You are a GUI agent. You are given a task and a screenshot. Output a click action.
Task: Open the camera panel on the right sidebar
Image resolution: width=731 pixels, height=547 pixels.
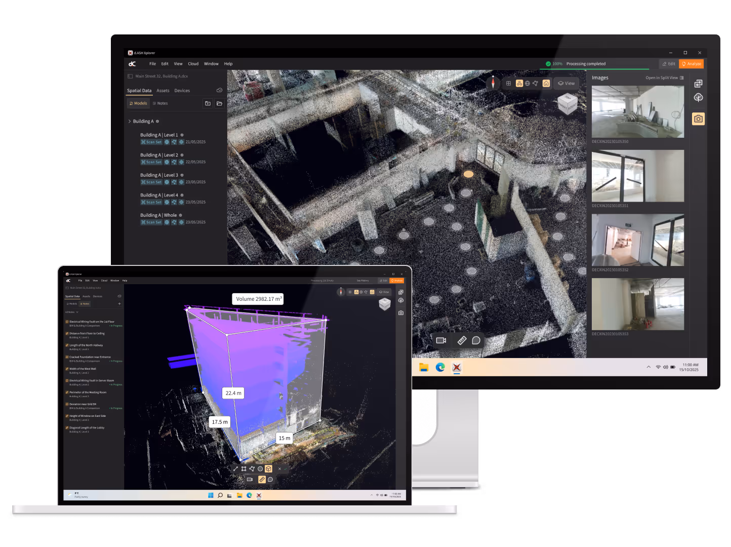(x=698, y=119)
